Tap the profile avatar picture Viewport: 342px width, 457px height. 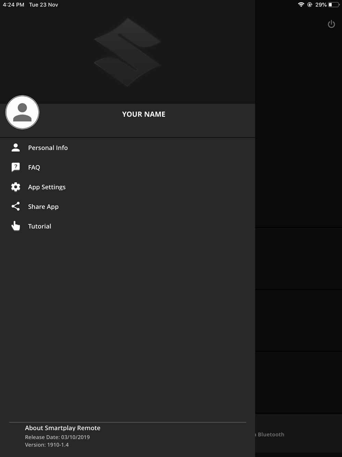[22, 112]
